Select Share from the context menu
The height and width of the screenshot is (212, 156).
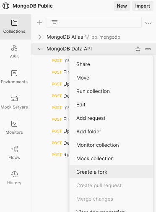pos(111,64)
